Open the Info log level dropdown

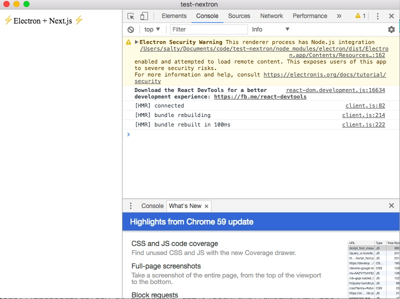pyautogui.click(x=270, y=29)
